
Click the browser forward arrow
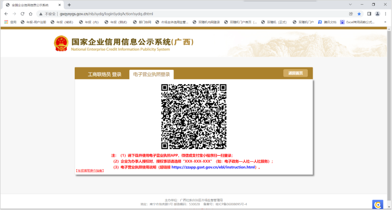(14, 14)
